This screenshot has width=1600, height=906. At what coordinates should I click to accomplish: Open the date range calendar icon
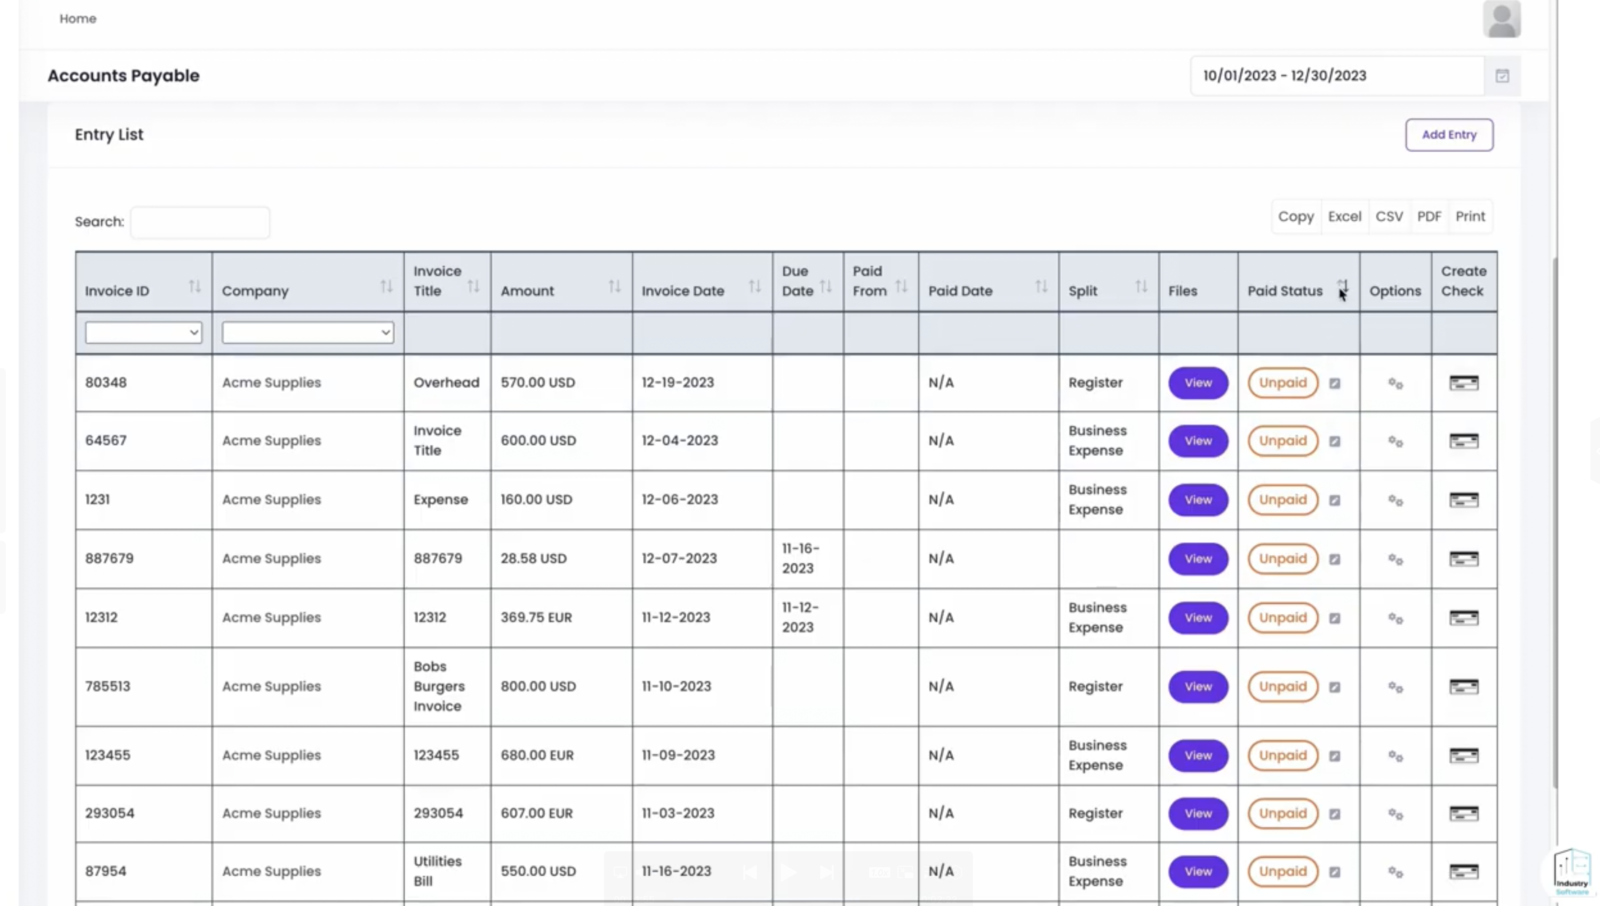point(1502,76)
